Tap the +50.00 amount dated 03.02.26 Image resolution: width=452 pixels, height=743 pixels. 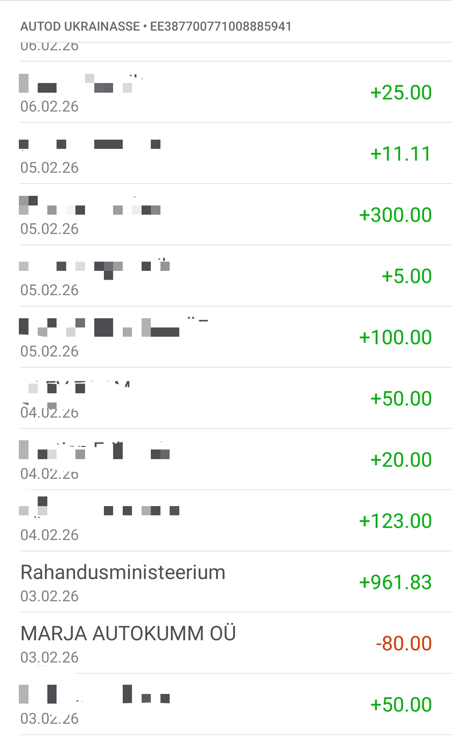(x=401, y=705)
